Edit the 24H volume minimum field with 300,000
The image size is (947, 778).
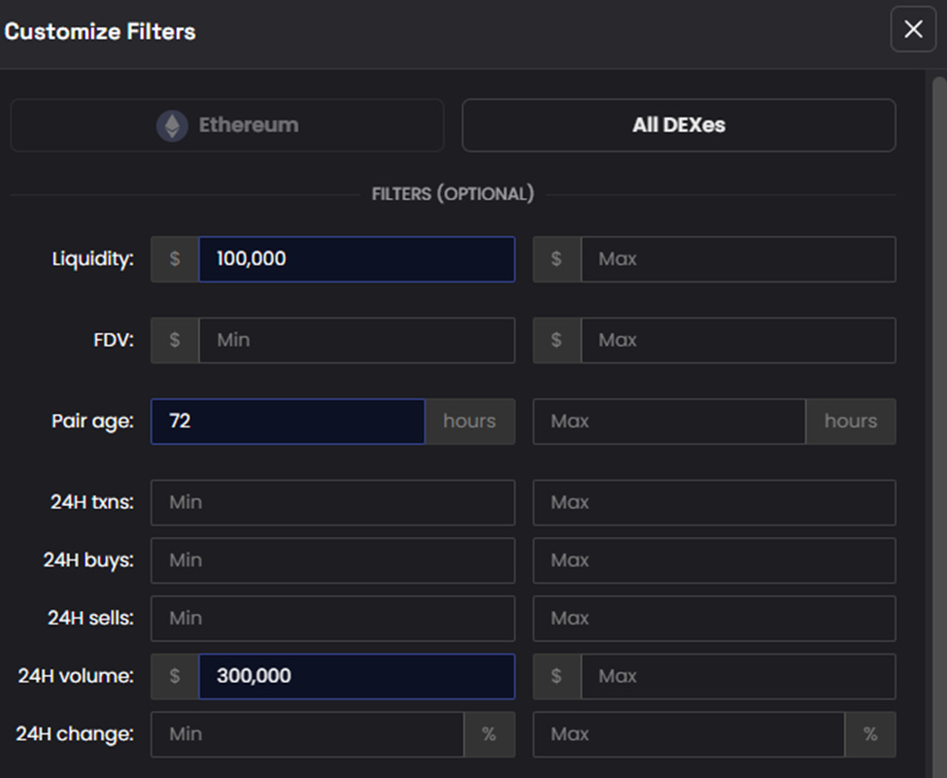click(x=356, y=677)
